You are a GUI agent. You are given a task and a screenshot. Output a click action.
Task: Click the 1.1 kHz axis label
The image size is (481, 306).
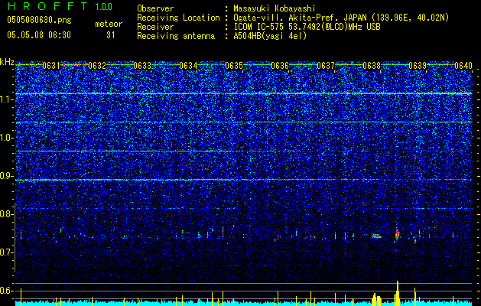pyautogui.click(x=7, y=99)
